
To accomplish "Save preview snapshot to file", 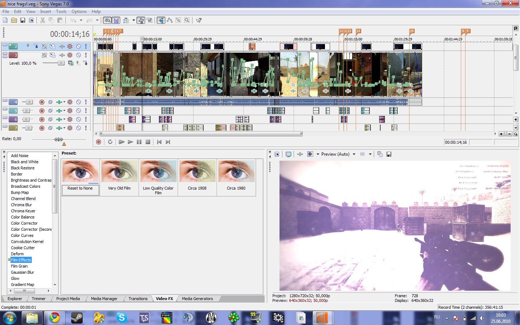I will click(389, 154).
